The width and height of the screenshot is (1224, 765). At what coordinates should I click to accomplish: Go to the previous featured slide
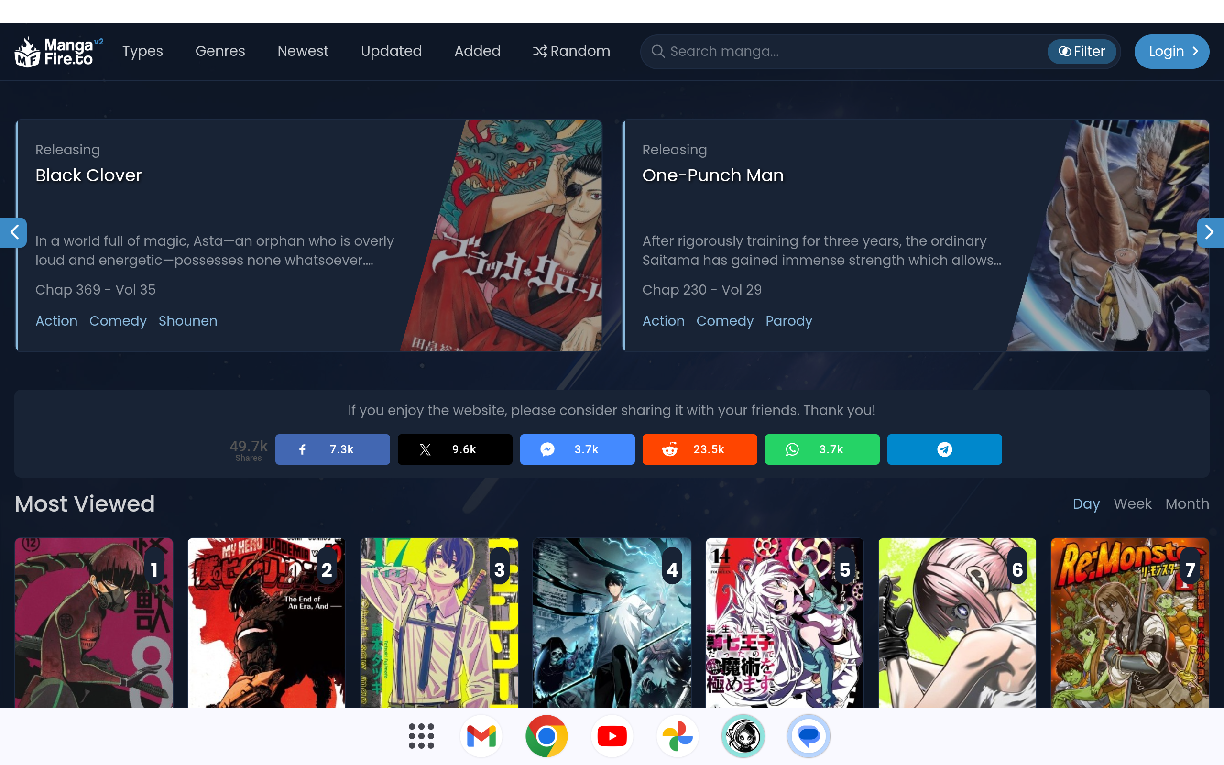14,232
